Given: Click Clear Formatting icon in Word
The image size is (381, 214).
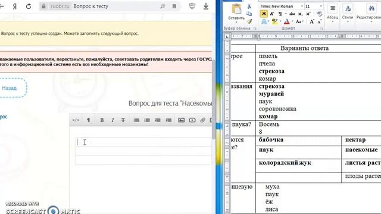Looking at the screenshot, I should [x=319, y=14].
